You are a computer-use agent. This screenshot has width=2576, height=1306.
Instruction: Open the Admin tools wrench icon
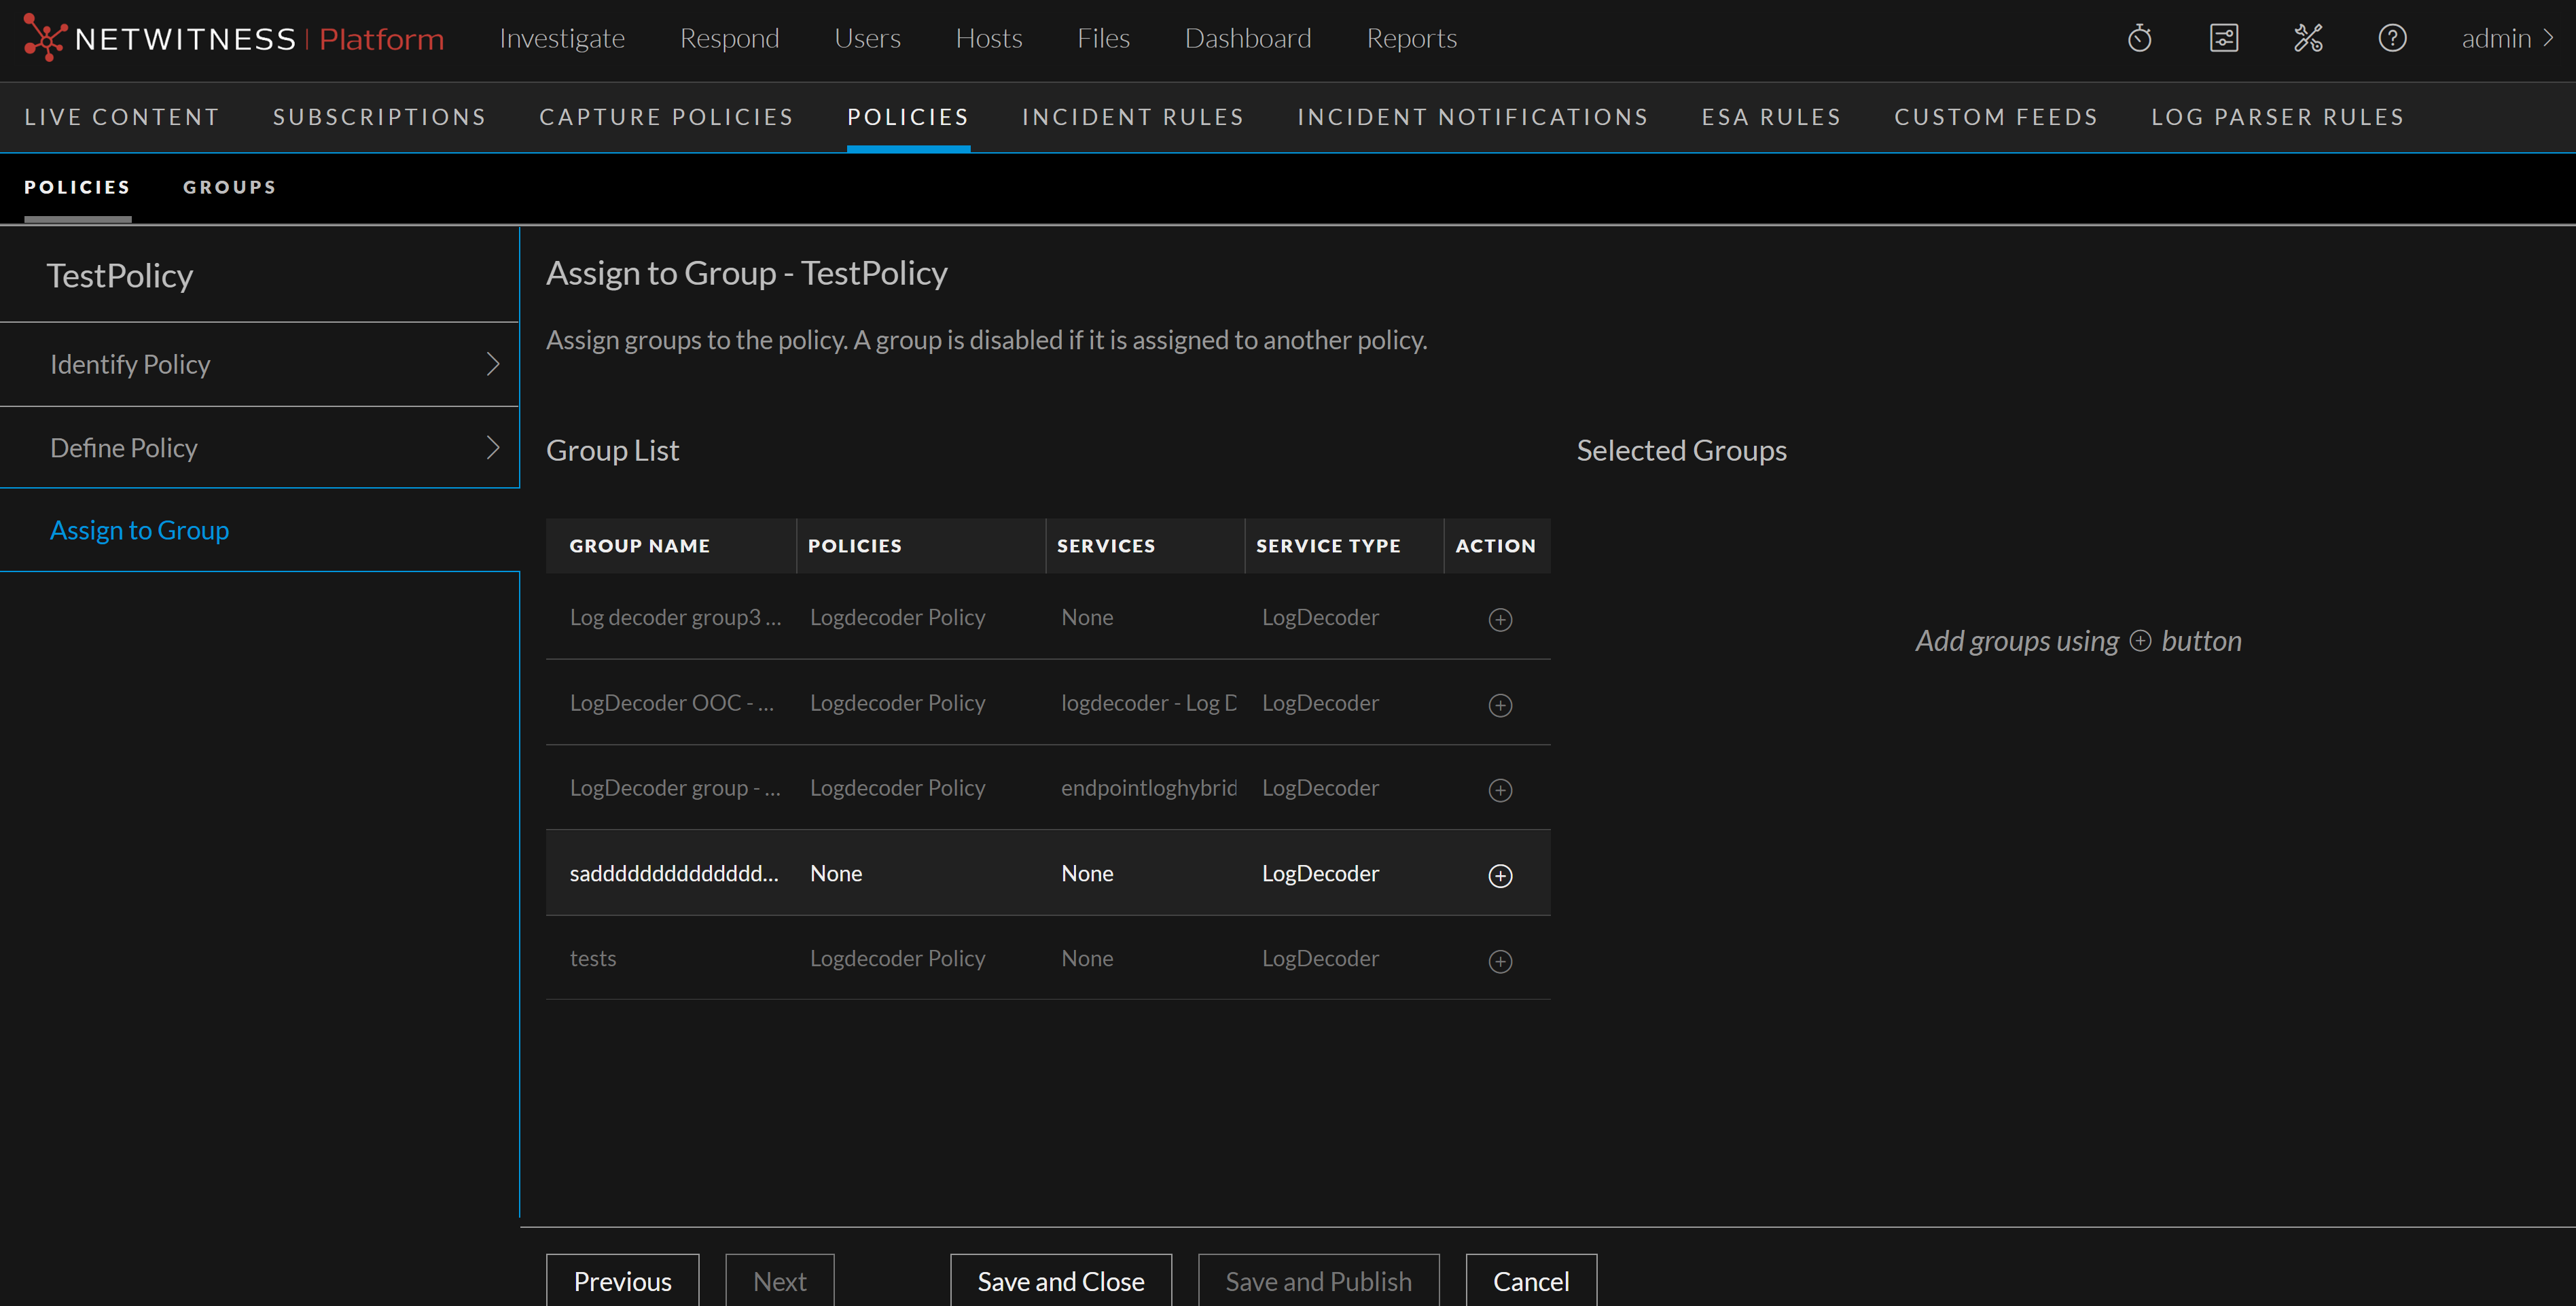coord(2308,39)
